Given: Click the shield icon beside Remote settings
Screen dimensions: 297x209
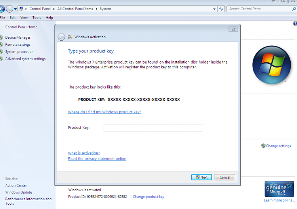Looking at the screenshot, I should pos(1,45).
